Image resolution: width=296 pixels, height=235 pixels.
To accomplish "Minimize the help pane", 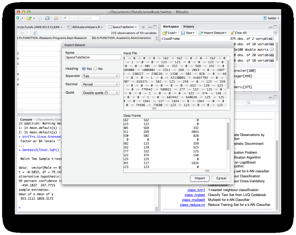I will click(271, 97).
